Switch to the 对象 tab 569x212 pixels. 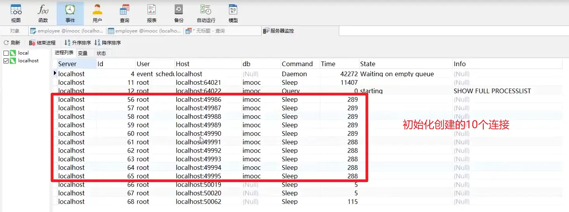click(x=15, y=31)
